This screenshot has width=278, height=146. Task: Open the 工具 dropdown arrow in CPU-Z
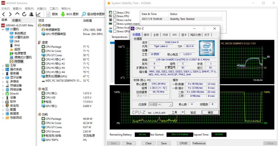coord(183,112)
